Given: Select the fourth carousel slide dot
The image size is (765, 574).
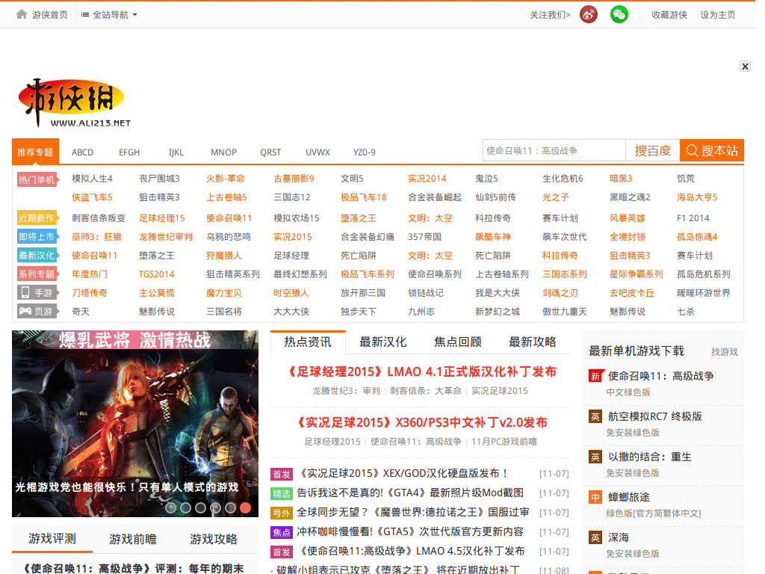Looking at the screenshot, I should point(216,508).
